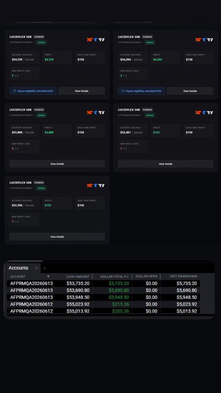Click the info icon on the $54,339 card's payout notice
The image size is (221, 393).
pyautogui.click(x=14, y=91)
